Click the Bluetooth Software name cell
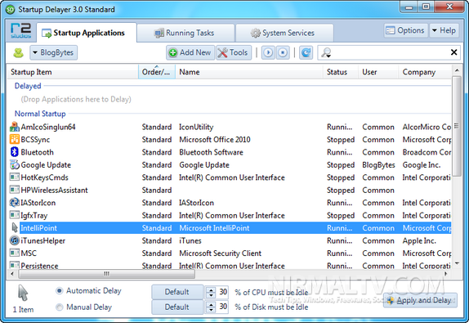Viewport: 469px width, 323px height. coord(211,152)
